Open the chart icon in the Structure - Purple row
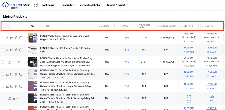This screenshot has height=110, width=225. click(x=12, y=86)
